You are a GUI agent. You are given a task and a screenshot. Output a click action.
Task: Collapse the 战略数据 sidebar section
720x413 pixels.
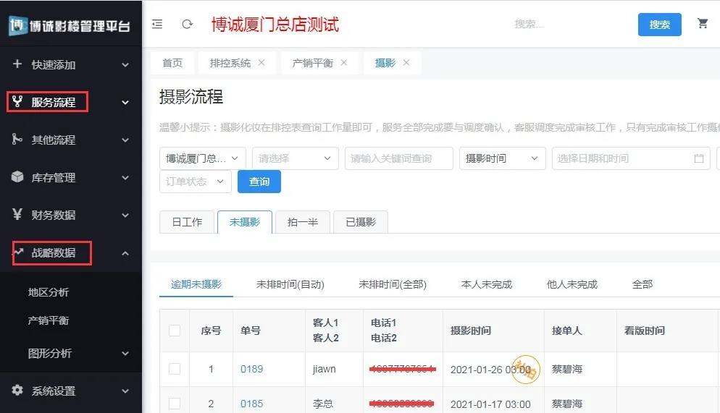point(125,253)
